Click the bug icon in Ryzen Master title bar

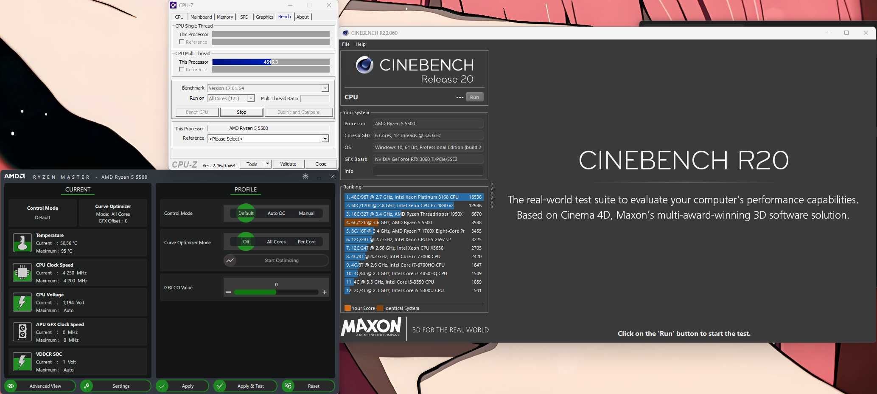click(x=305, y=176)
